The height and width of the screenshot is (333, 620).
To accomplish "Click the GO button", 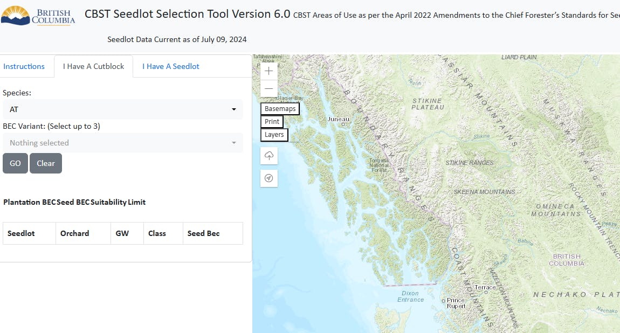I will (x=15, y=163).
